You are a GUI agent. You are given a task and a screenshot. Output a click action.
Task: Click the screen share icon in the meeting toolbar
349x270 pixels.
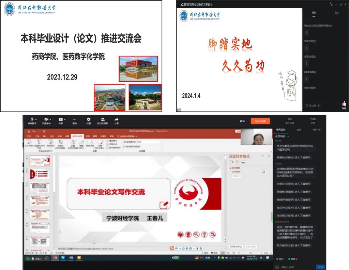click(x=61, y=120)
